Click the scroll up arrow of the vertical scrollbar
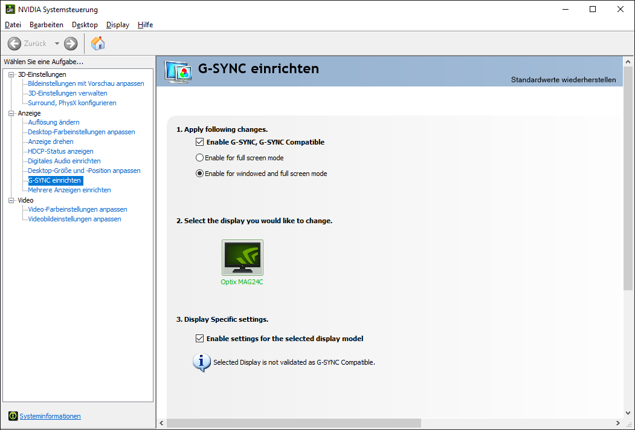This screenshot has height=430, width=635. (x=628, y=62)
